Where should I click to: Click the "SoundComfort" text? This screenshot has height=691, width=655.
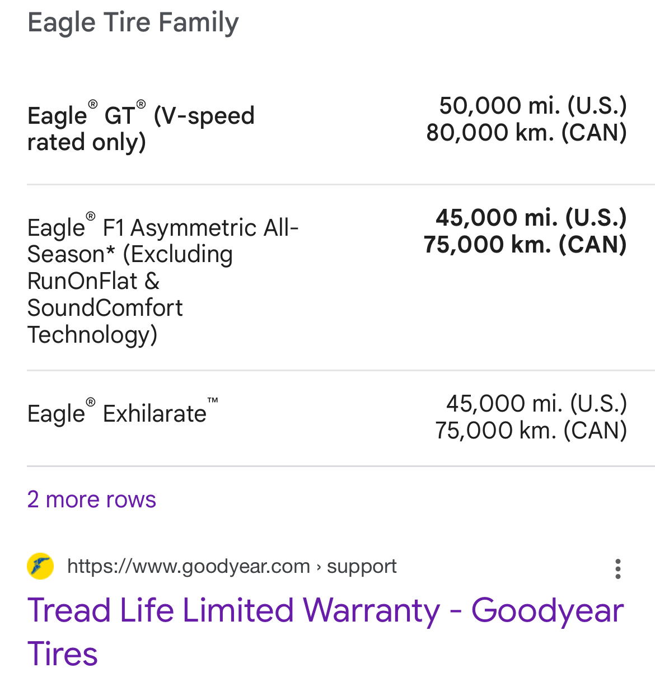[105, 307]
